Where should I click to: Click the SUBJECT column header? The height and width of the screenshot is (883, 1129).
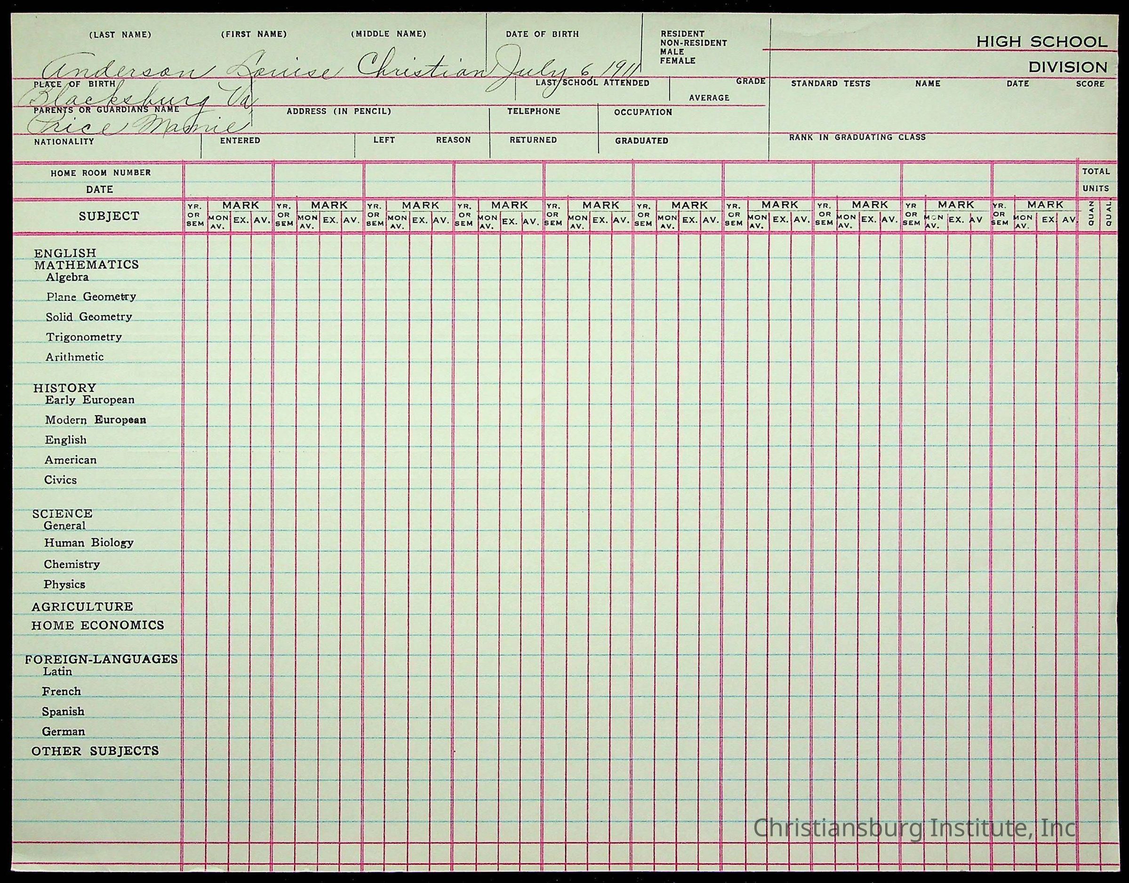(109, 216)
